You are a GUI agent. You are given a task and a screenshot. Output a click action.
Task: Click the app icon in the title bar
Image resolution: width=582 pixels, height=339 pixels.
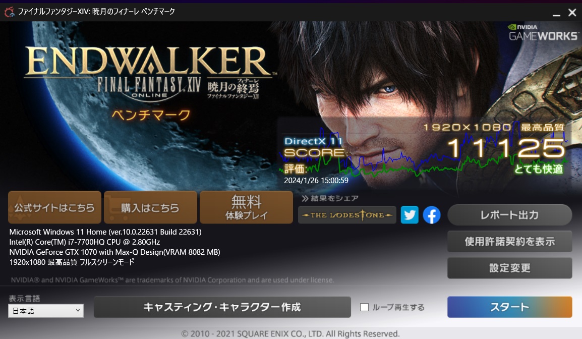click(x=9, y=11)
